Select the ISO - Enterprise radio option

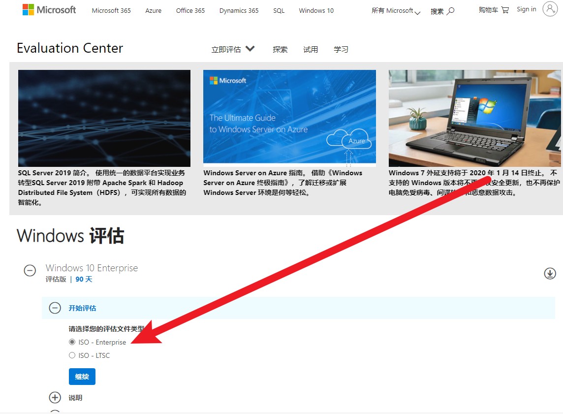(72, 342)
